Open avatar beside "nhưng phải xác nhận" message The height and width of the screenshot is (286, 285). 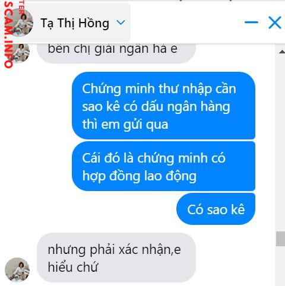coord(17,270)
